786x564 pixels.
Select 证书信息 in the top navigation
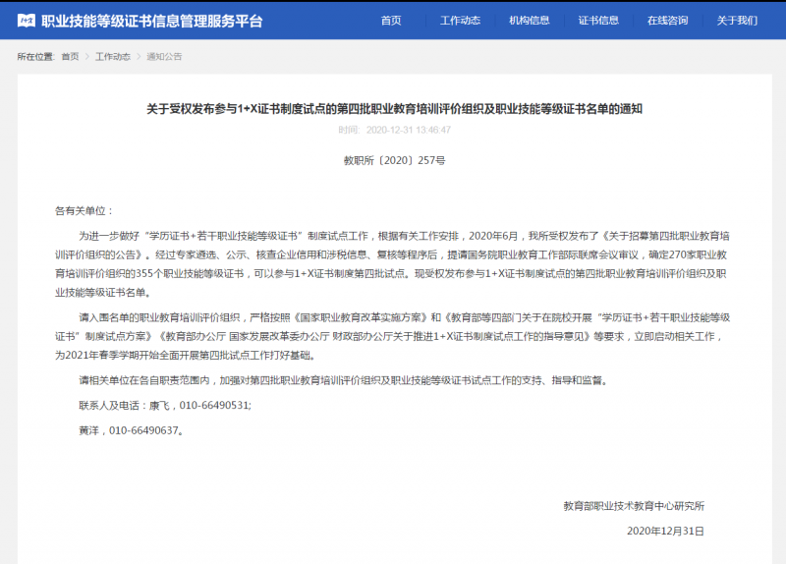[598, 20]
